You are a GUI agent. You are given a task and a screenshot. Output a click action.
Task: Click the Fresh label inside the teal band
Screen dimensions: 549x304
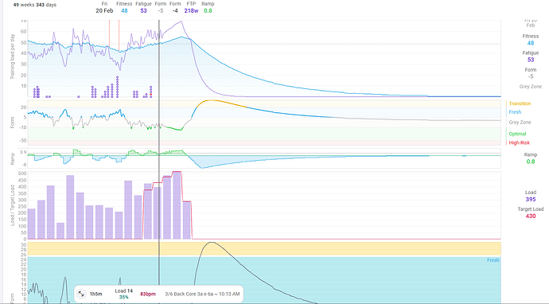pyautogui.click(x=493, y=260)
